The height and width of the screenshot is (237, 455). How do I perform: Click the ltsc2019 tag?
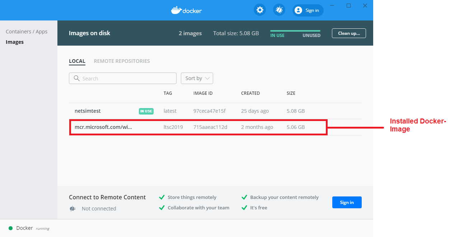pos(173,127)
